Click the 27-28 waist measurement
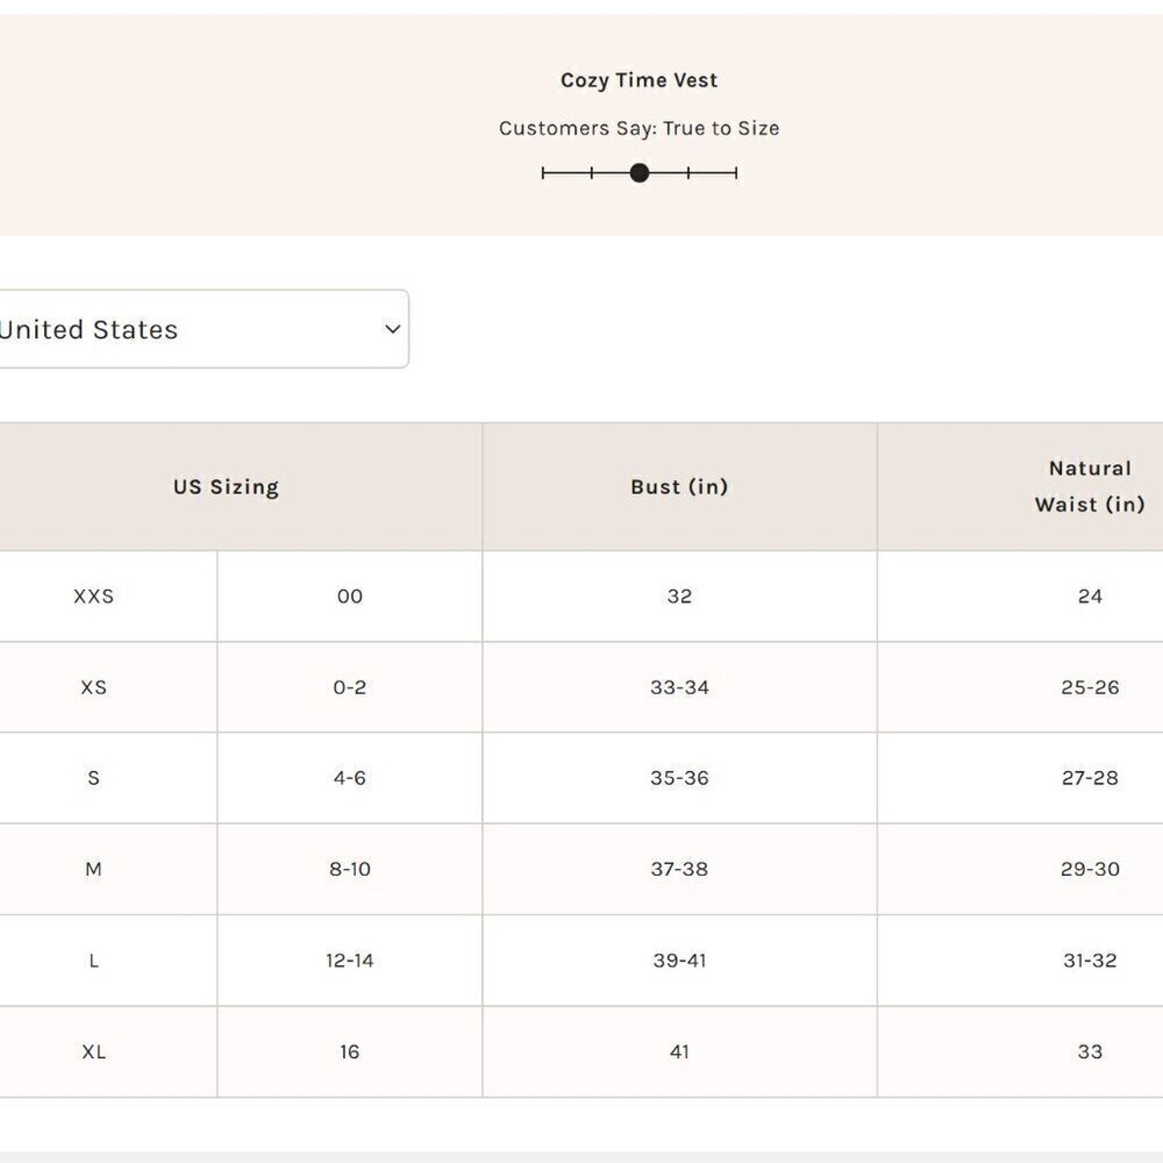 coord(1090,778)
